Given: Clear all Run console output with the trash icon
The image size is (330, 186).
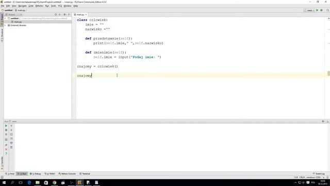Looking at the screenshot, I should pyautogui.click(x=11, y=147).
